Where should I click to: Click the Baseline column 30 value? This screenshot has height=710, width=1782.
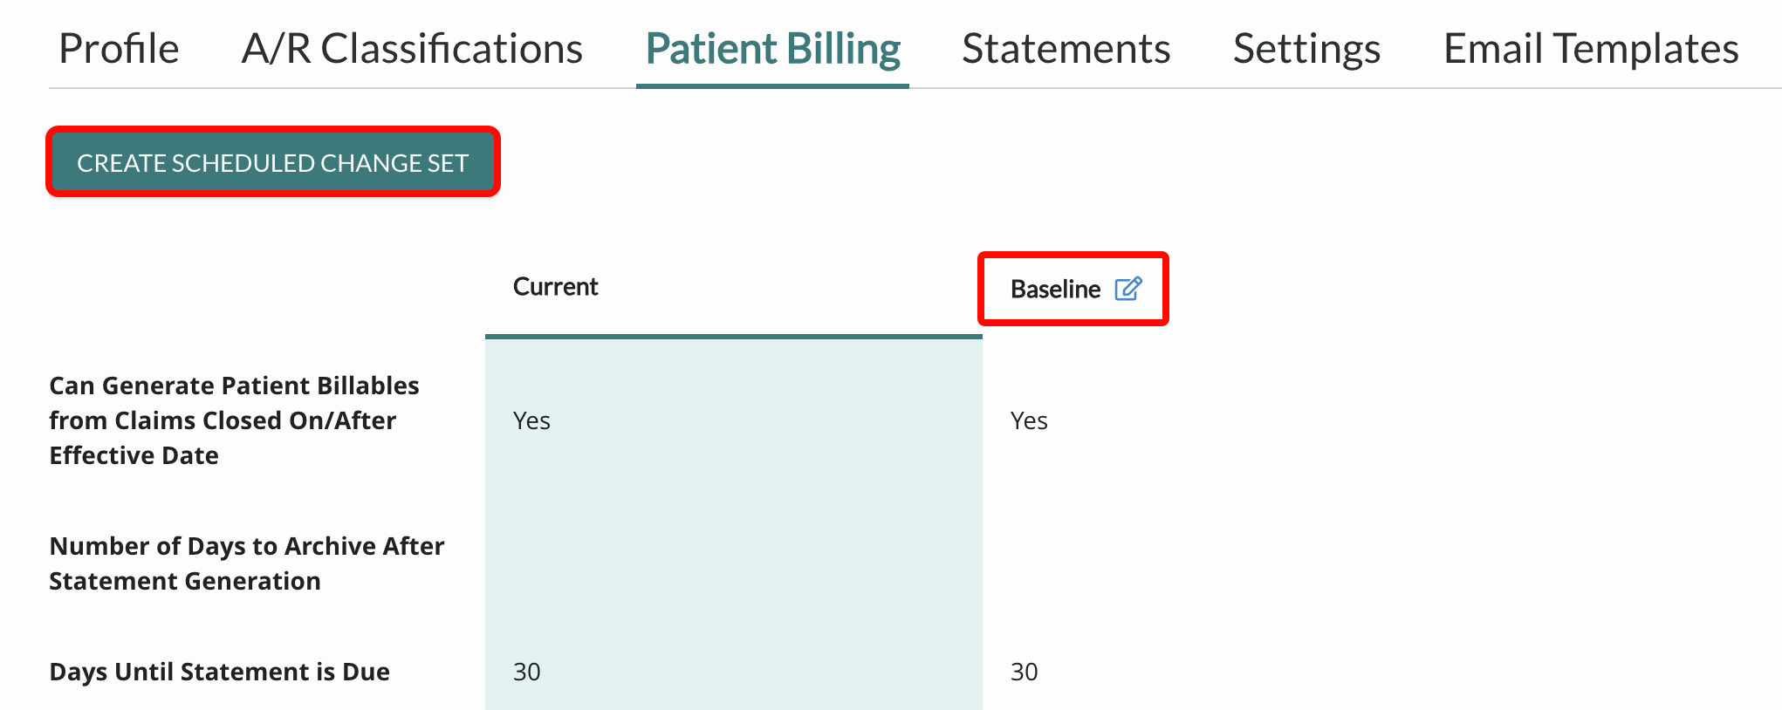tap(1024, 672)
